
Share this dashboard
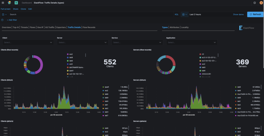click(15, 9)
